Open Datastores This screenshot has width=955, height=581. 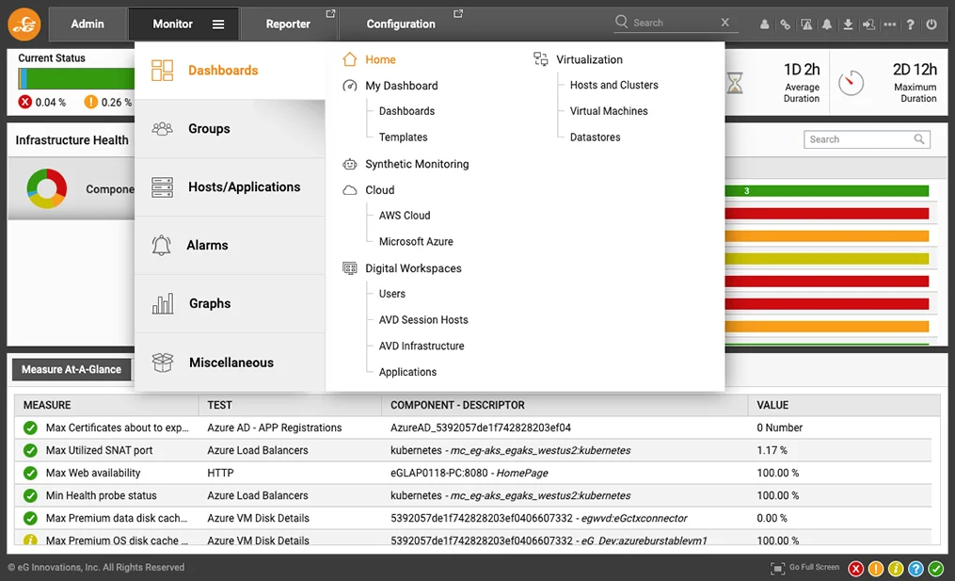tap(595, 137)
